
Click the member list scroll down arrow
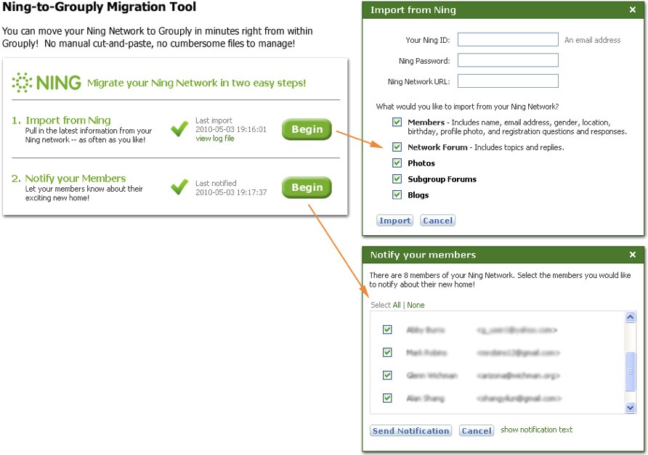[x=631, y=408]
